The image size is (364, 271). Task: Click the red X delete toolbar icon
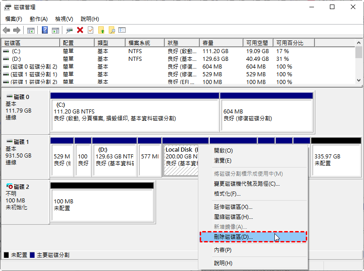click(80, 30)
